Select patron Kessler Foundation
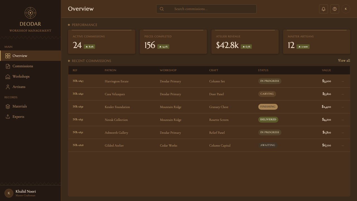 (117, 107)
